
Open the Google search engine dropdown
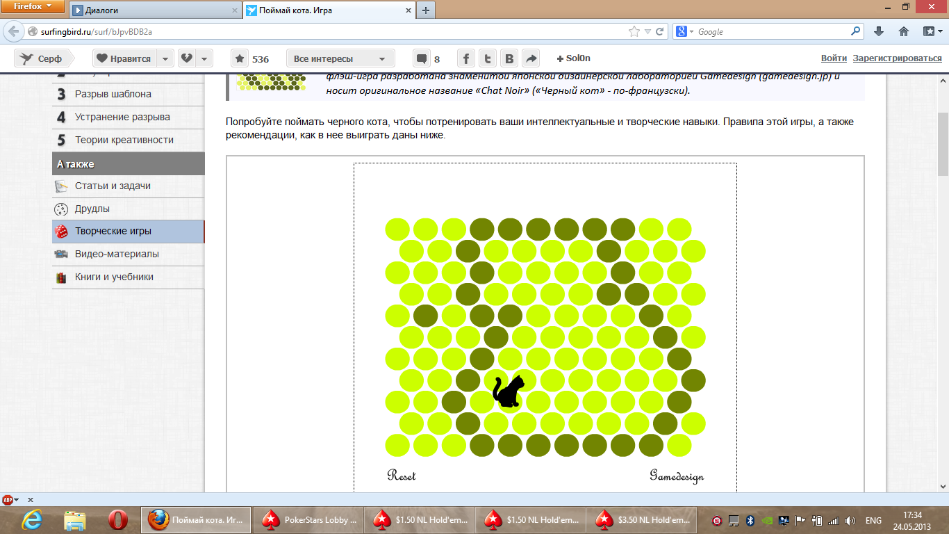[685, 31]
